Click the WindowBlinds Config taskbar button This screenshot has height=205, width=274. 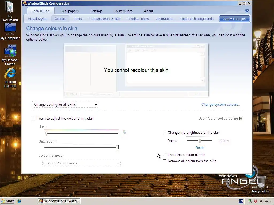(59, 201)
